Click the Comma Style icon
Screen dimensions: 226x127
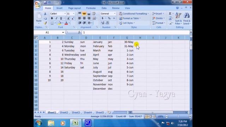[x=114, y=18]
